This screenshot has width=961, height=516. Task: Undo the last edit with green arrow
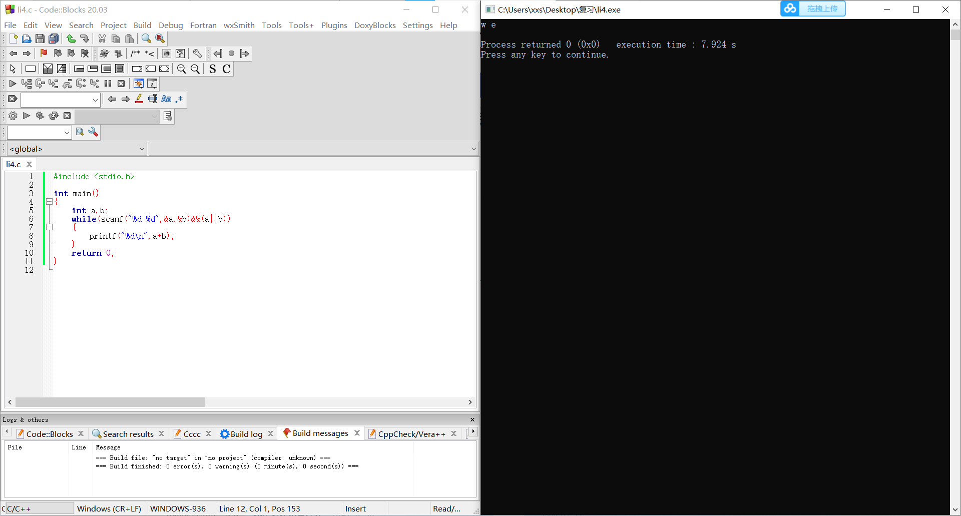pos(71,39)
